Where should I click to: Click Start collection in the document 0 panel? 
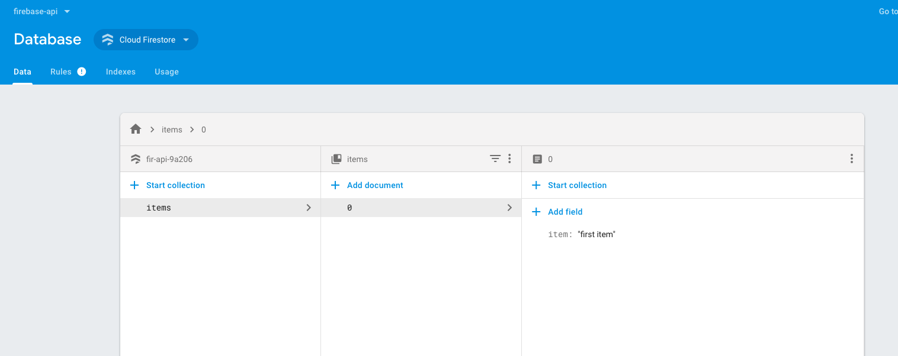click(x=577, y=185)
